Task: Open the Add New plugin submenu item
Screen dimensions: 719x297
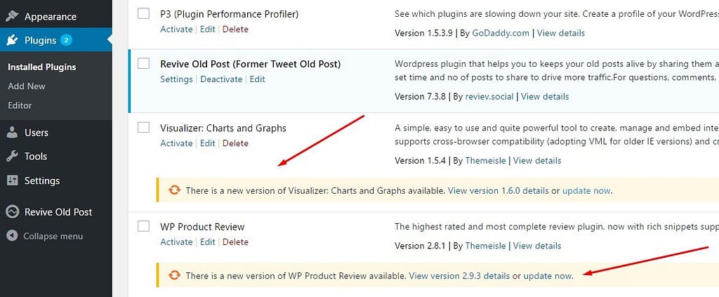Action: coord(27,86)
